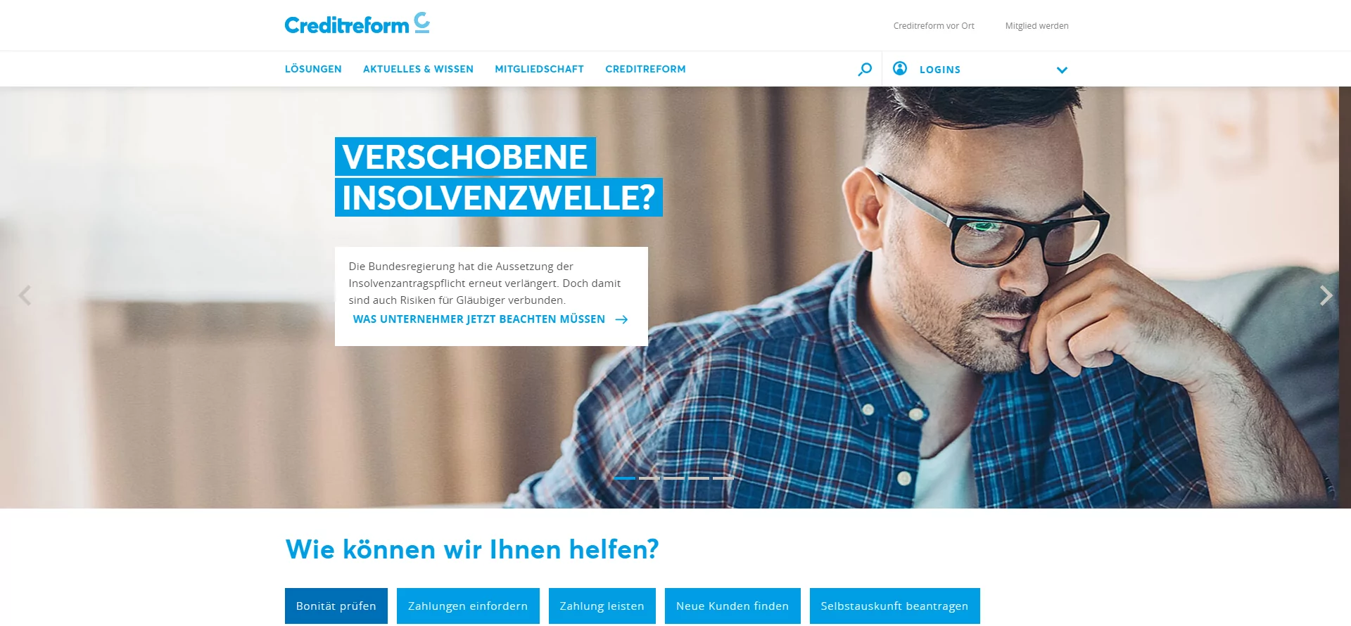Screen dimensions: 1351x626
Task: Select the first carousel slide indicator
Action: coord(624,478)
